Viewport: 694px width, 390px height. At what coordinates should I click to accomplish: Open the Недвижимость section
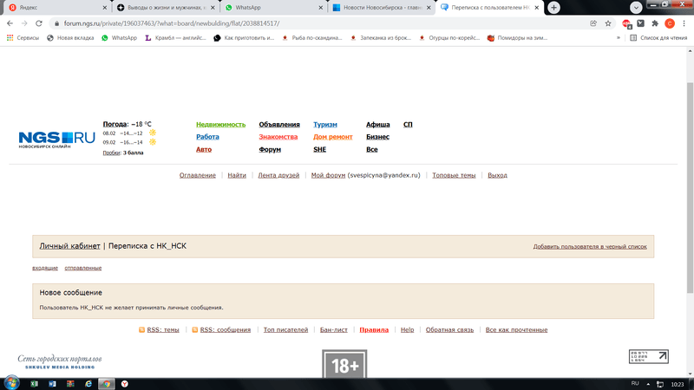[x=221, y=125]
